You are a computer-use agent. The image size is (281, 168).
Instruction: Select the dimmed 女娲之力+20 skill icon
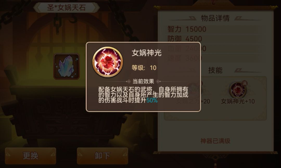pos(194,90)
